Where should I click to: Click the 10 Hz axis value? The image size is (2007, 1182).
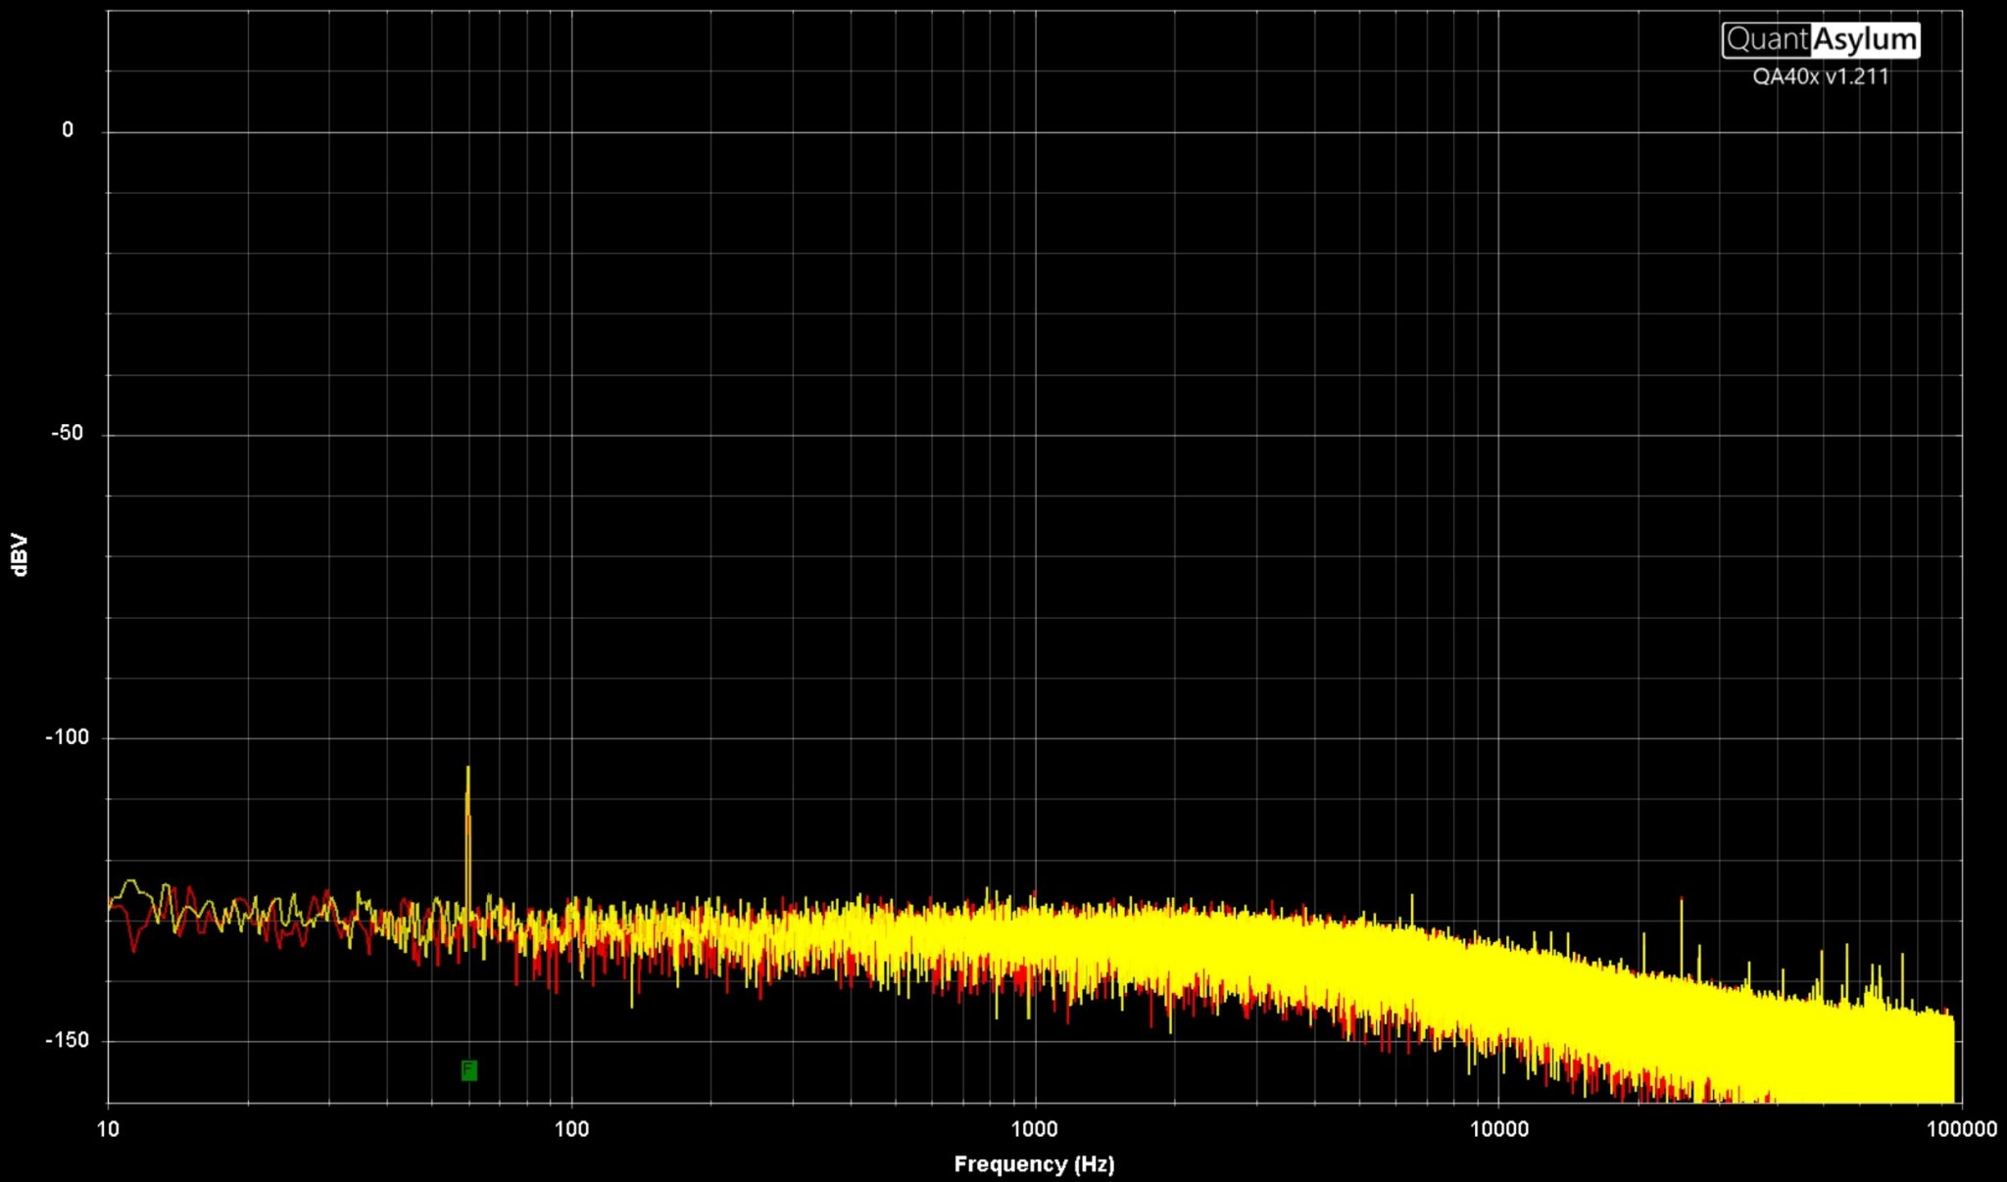coord(108,1129)
